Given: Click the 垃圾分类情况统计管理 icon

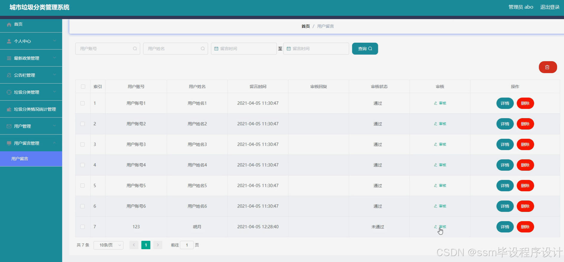Looking at the screenshot, I should tap(9, 110).
